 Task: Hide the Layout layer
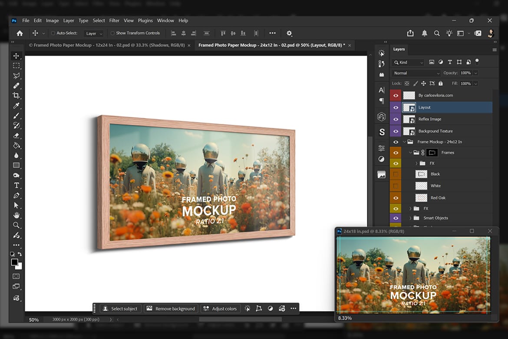point(396,107)
